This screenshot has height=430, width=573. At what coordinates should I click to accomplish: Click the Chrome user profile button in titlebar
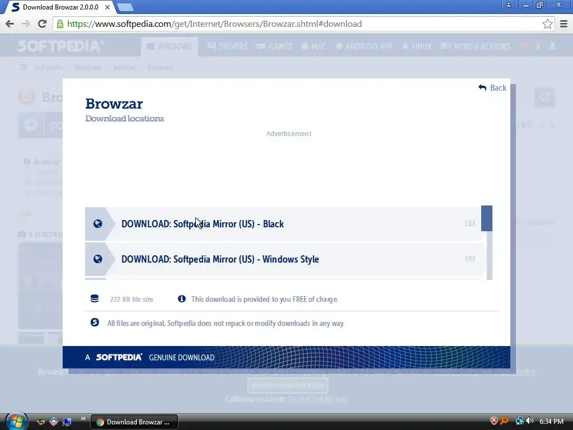click(508, 4)
